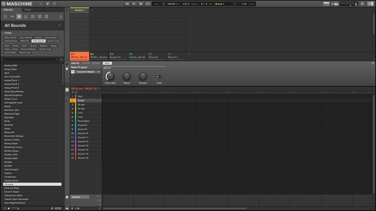Open the 1/16 step grid dropdown
This screenshot has height=211, width=376.
(x=244, y=4)
